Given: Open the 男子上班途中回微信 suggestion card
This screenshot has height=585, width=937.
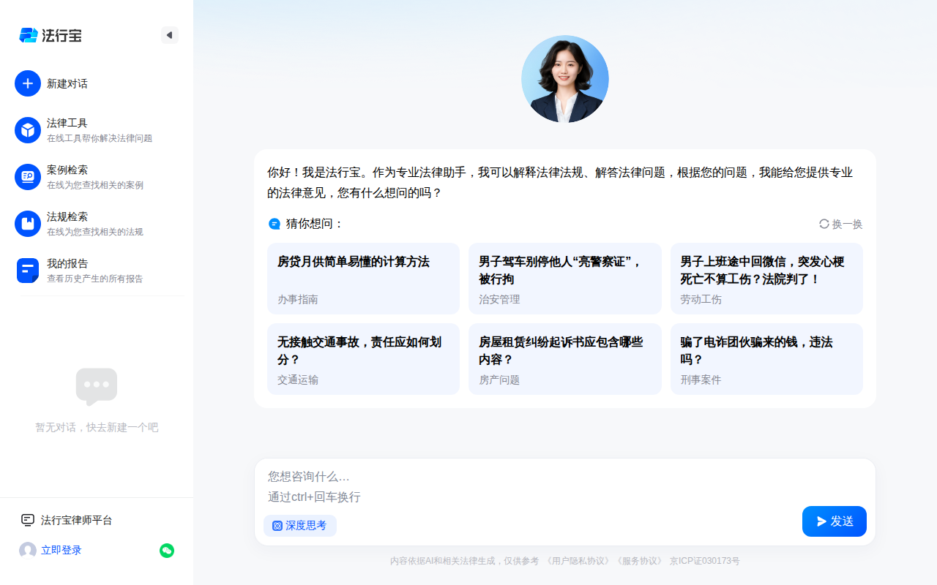Looking at the screenshot, I should click(x=766, y=279).
